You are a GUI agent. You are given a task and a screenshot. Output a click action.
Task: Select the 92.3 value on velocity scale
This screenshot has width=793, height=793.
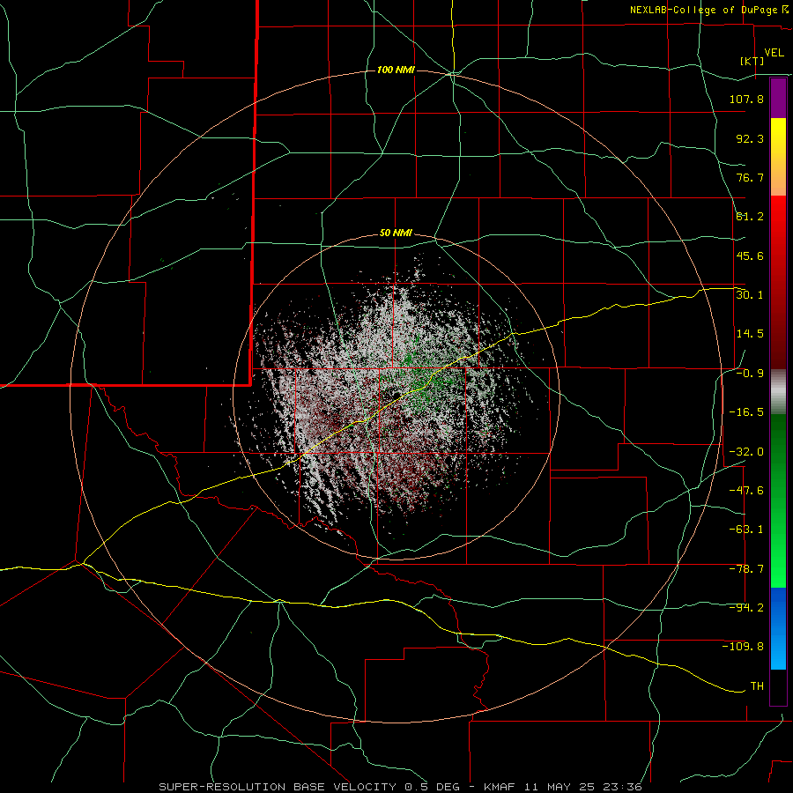point(750,138)
